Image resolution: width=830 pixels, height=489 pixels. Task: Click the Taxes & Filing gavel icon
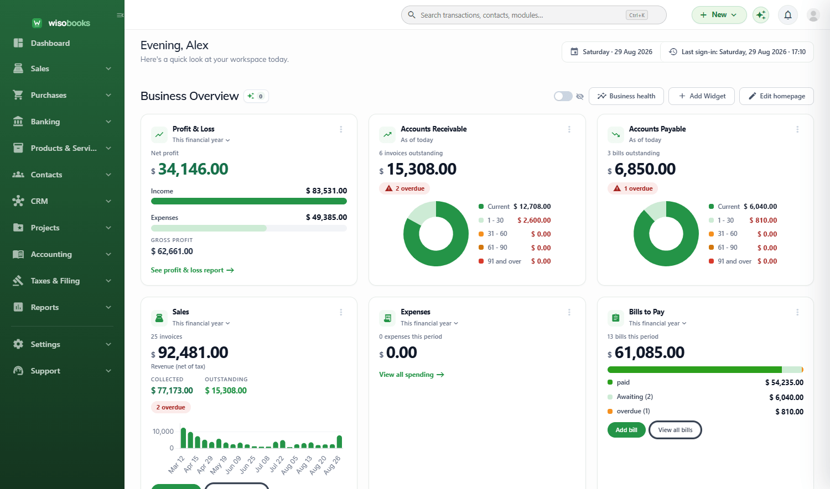coord(18,281)
